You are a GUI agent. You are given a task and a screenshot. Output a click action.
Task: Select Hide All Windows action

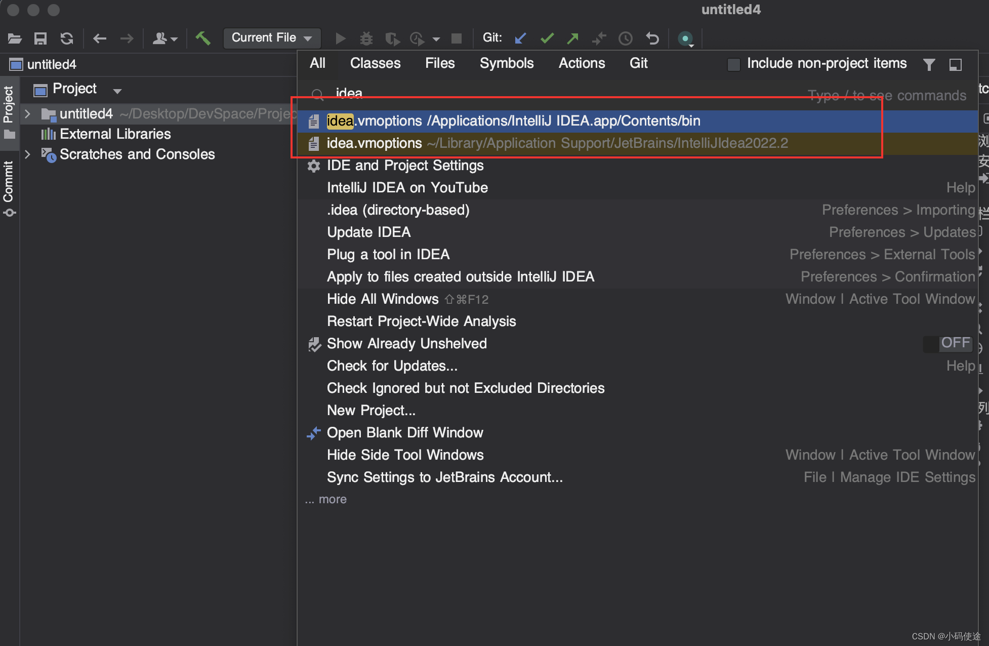pos(637,299)
